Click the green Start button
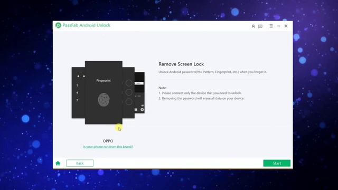338x190 pixels. coord(277,163)
